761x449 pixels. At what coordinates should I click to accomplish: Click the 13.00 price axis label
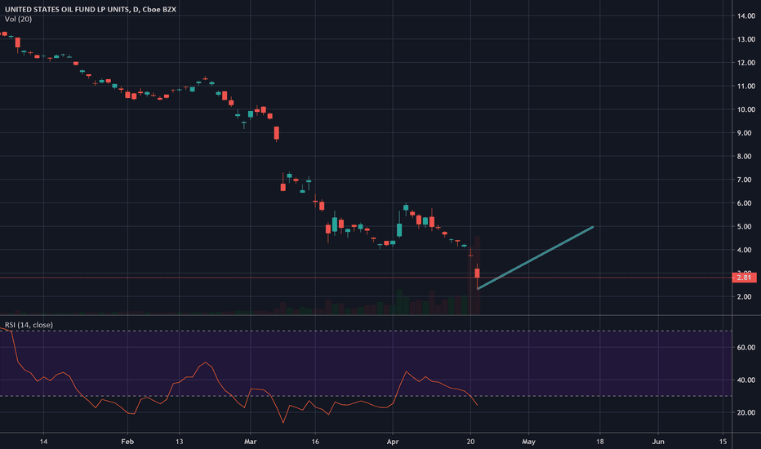pos(746,39)
